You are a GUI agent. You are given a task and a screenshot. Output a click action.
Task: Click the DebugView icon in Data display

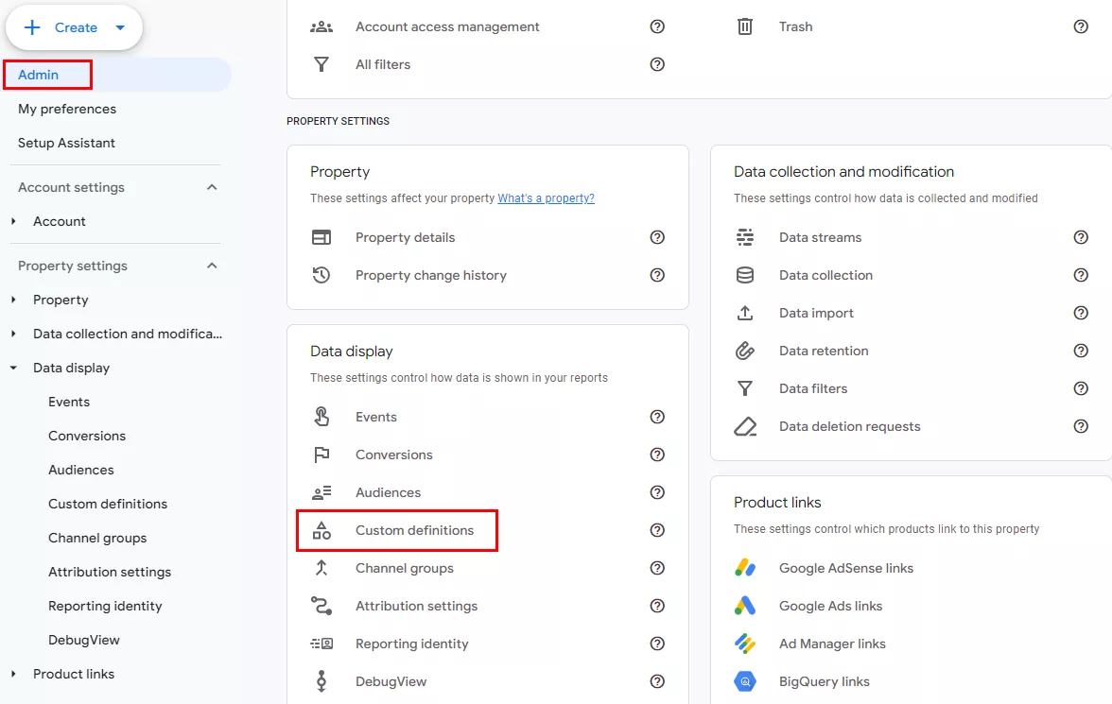point(321,681)
